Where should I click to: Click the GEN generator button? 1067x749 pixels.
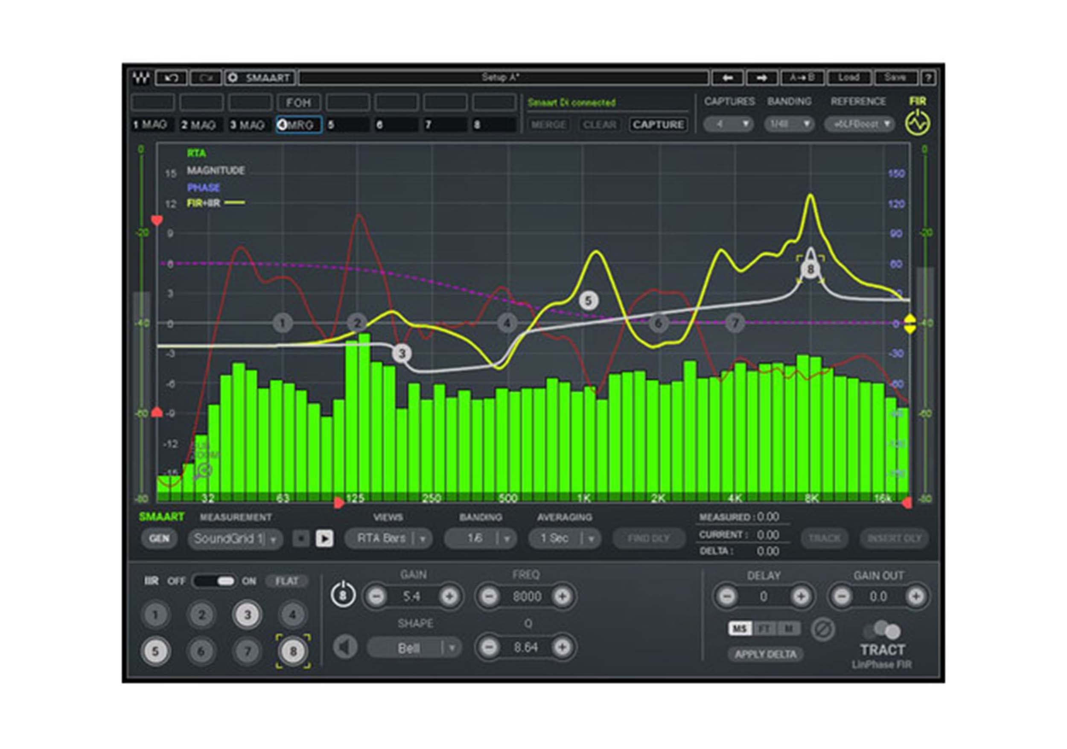[159, 539]
